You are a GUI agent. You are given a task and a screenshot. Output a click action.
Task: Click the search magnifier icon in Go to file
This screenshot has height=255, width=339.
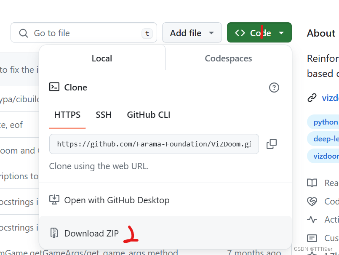pos(23,33)
